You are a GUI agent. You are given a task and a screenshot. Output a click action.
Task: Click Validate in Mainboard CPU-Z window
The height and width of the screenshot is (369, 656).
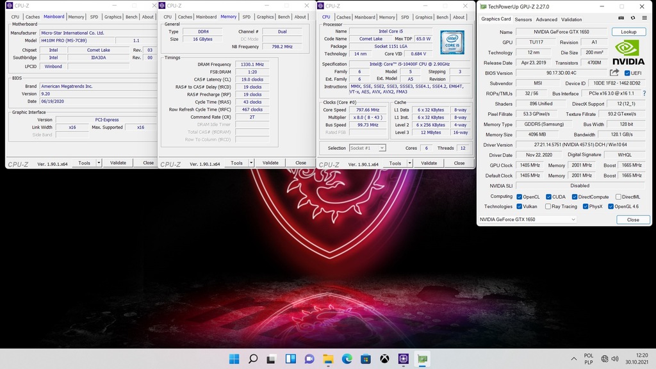click(x=118, y=163)
